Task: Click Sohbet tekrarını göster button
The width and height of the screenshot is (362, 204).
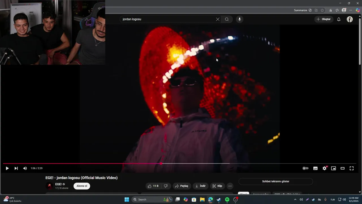Action: [x=276, y=181]
